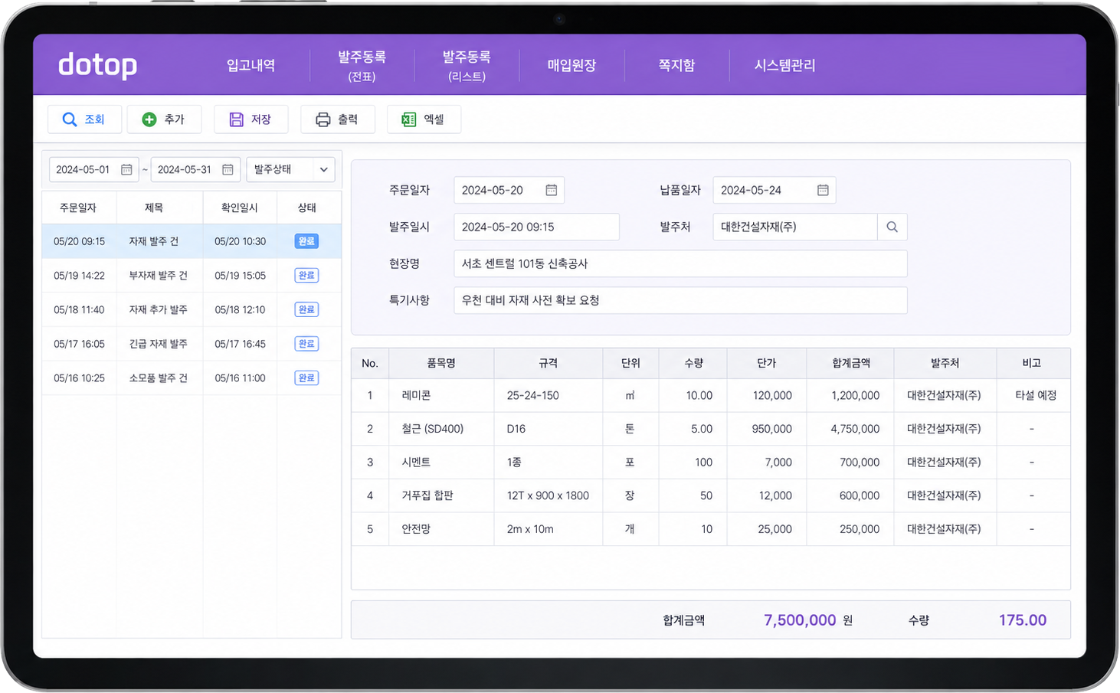Click the 현장명 input field
Viewport: 1120px width, 693px height.
coord(680,263)
